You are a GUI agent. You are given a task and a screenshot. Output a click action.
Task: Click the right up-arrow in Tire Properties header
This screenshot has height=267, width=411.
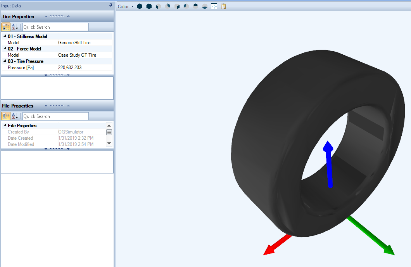[x=68, y=16]
